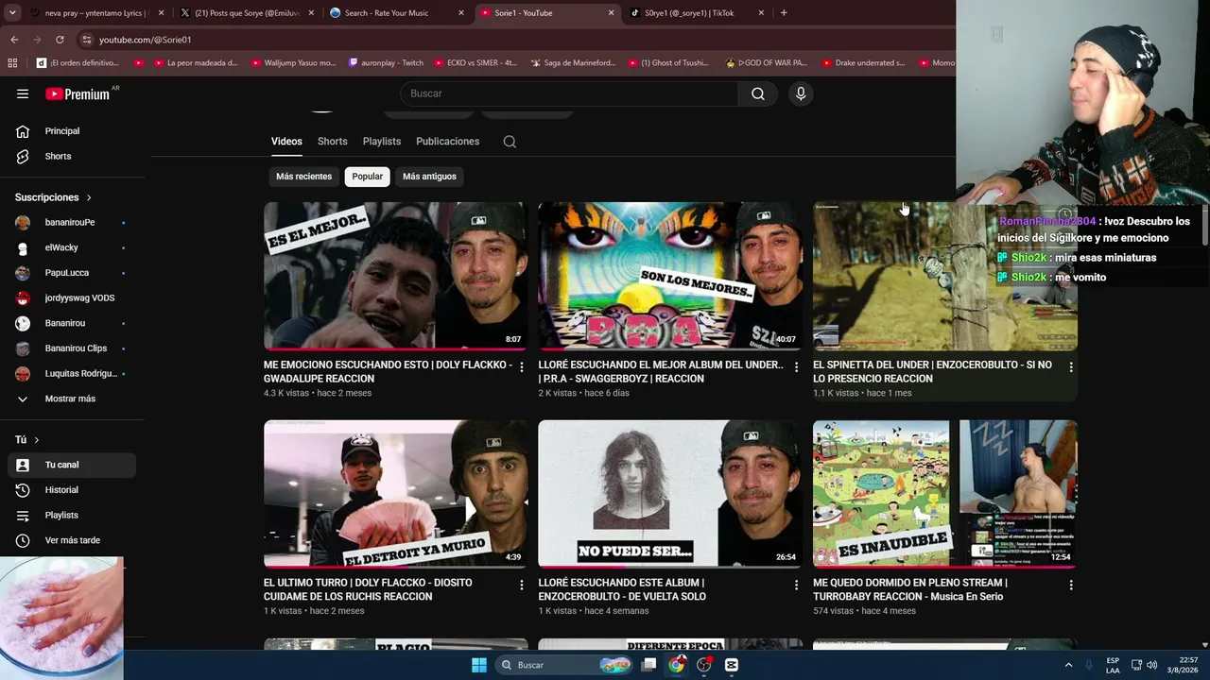The width and height of the screenshot is (1210, 680).
Task: Click Chrome icon in the taskbar
Action: (x=676, y=665)
